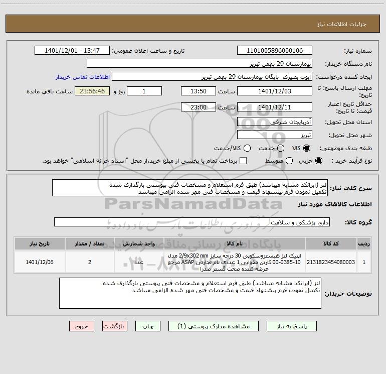The image size is (386, 374).
Task: Click the remaining time counter 23:56:46
Action: click(x=92, y=91)
